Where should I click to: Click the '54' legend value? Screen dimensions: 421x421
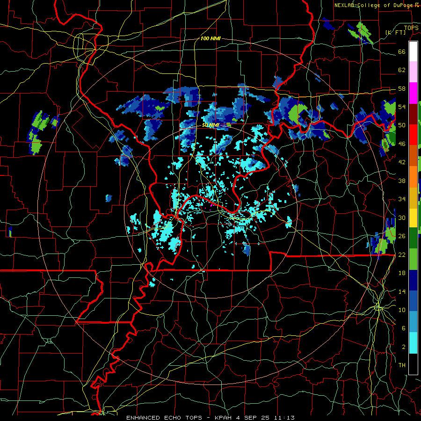coord(402,107)
